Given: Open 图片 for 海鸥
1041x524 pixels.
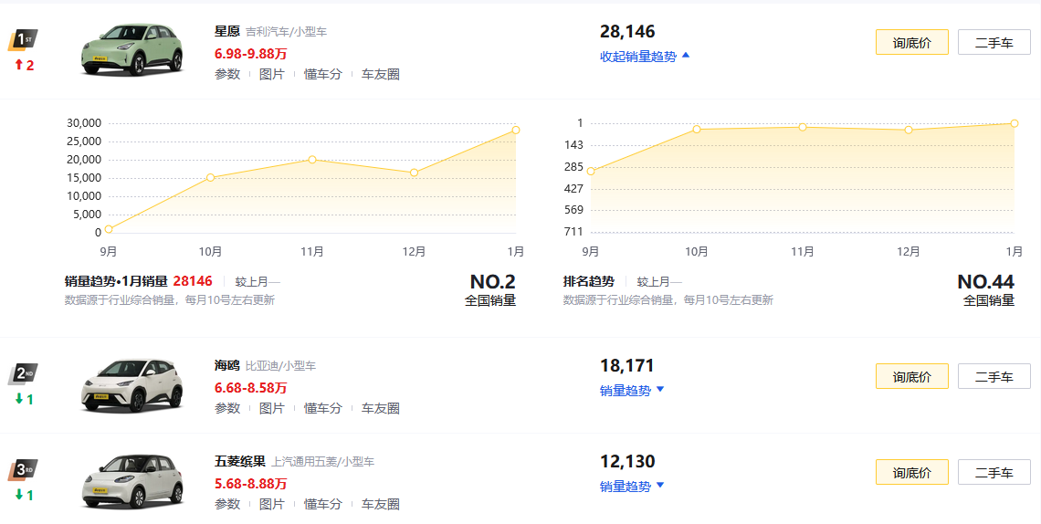Looking at the screenshot, I should click(271, 409).
